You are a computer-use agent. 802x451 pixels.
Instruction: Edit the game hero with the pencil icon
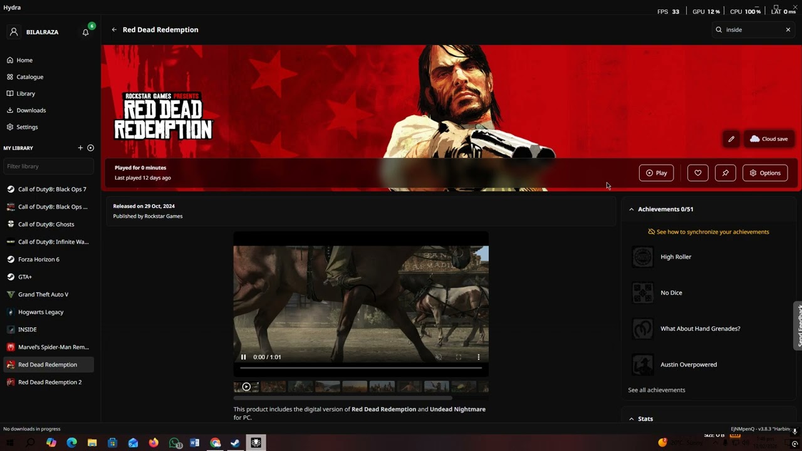(731, 139)
